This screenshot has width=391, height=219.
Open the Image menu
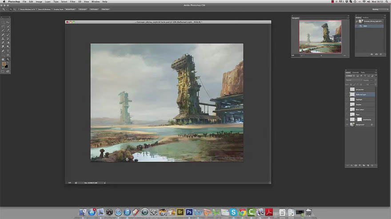pos(39,1)
